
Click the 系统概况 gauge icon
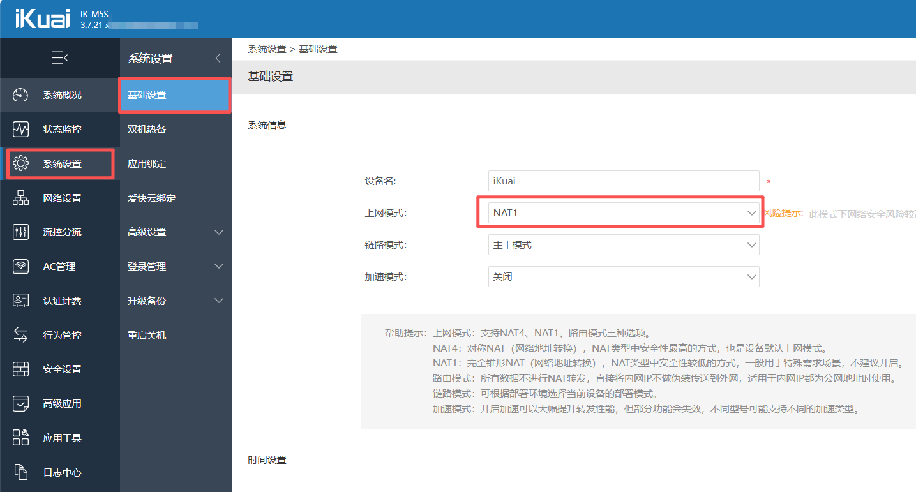click(21, 95)
